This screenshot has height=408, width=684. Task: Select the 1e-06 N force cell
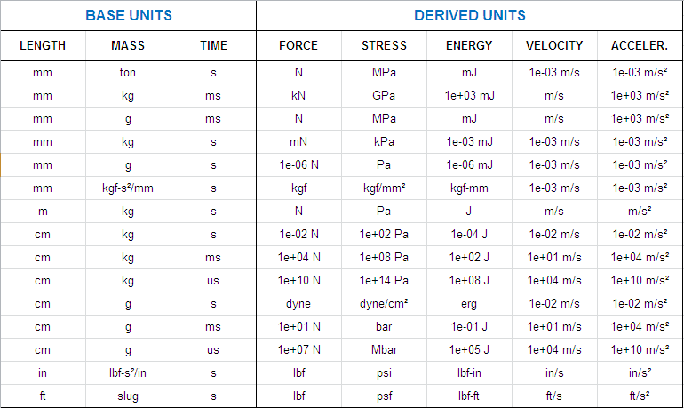tap(298, 164)
